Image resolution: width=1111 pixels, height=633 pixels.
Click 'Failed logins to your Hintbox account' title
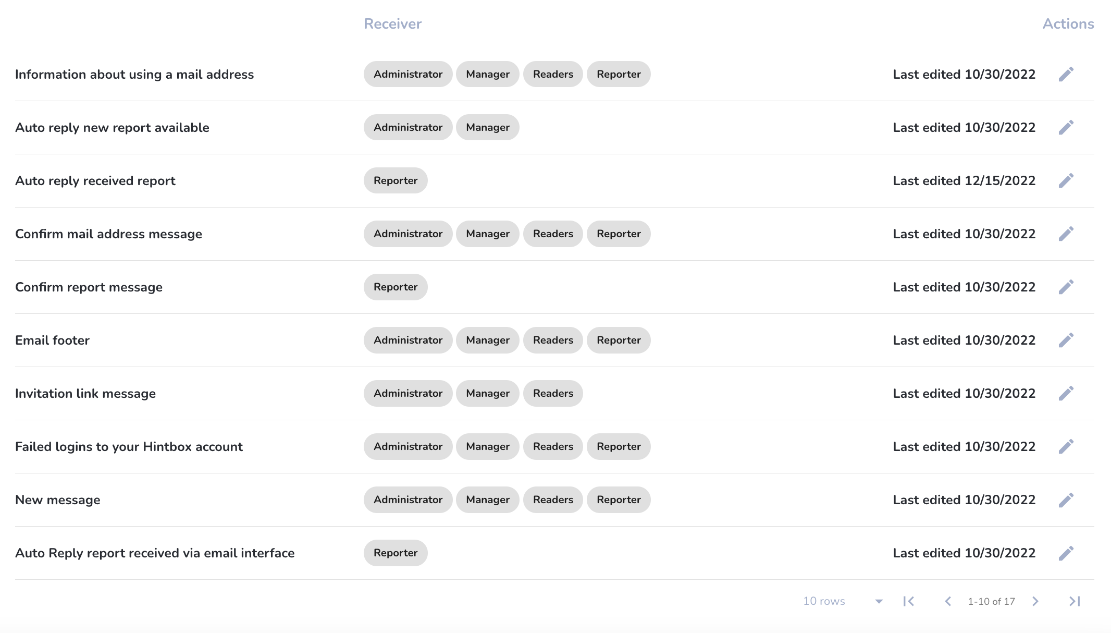click(129, 447)
